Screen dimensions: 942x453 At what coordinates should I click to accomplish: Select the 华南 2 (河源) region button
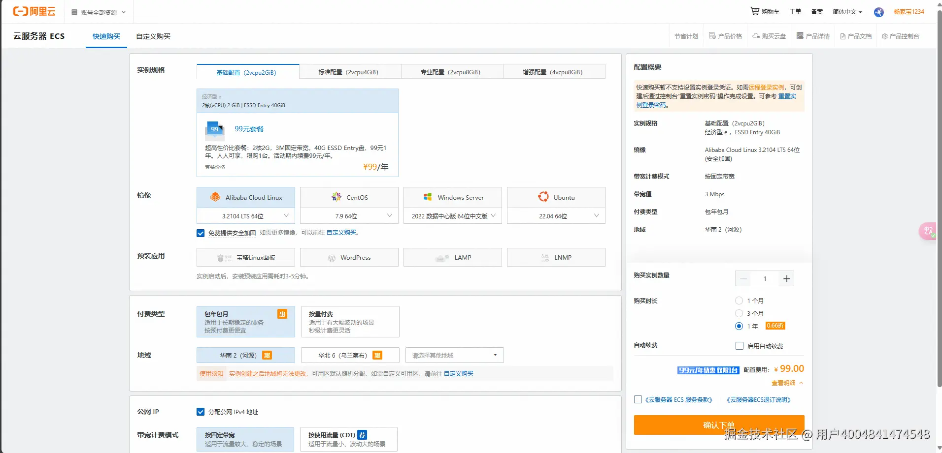click(246, 355)
